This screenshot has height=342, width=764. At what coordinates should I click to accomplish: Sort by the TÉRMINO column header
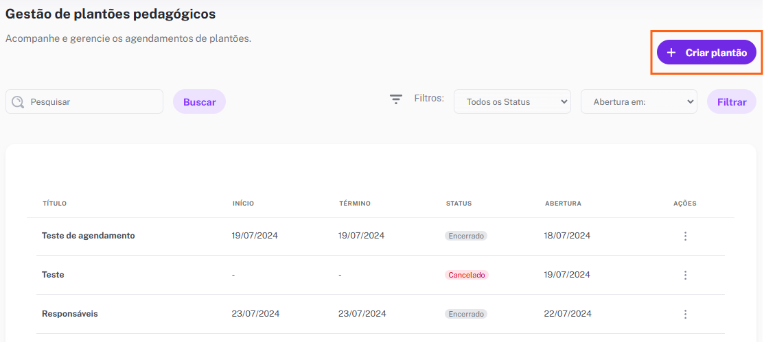tap(355, 204)
